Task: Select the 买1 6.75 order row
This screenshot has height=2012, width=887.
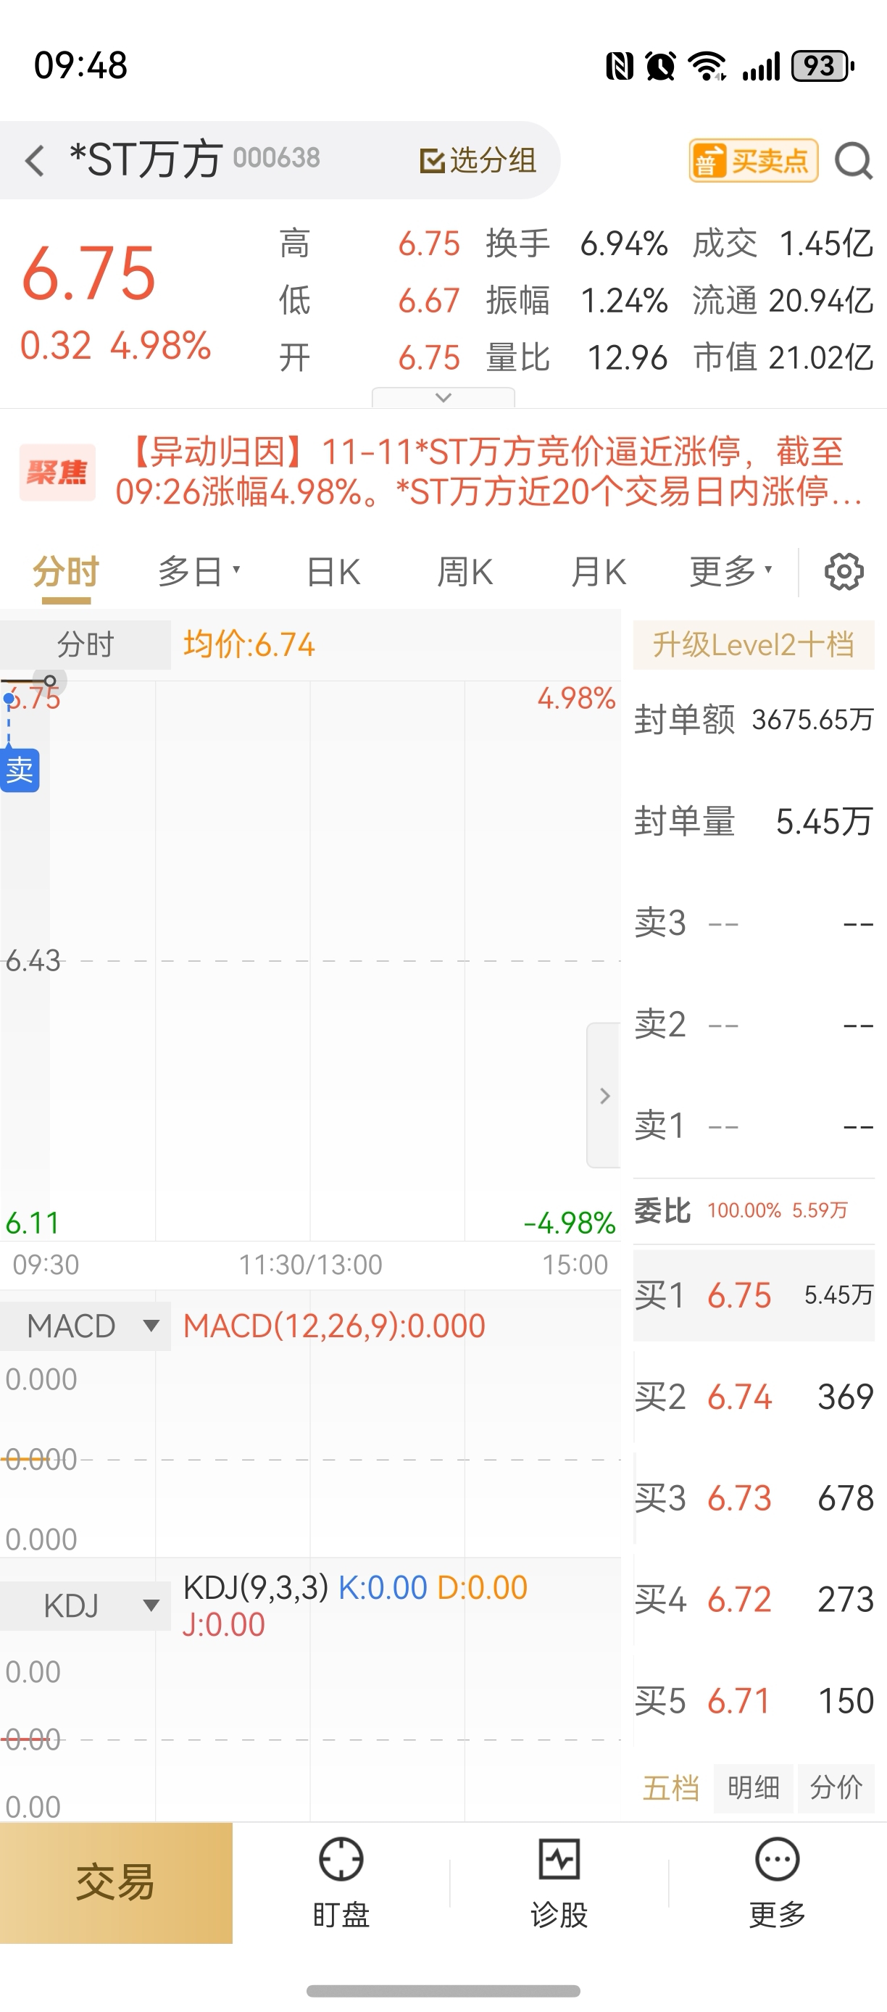Action: (x=754, y=1295)
